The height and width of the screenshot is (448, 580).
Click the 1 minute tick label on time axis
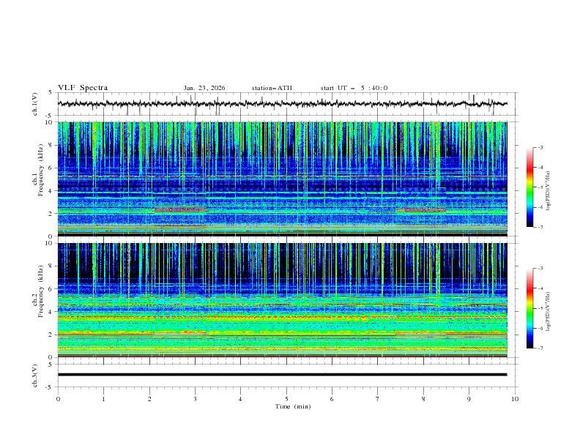[x=103, y=399]
